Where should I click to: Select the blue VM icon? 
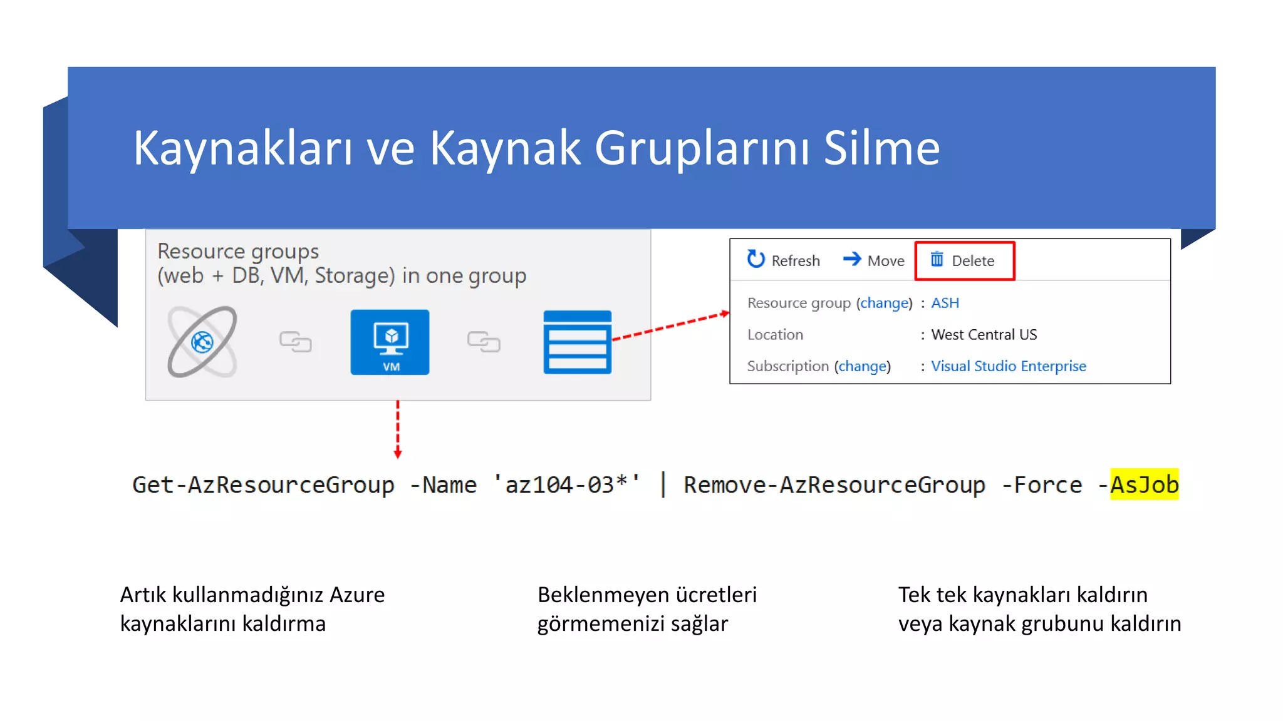point(390,342)
